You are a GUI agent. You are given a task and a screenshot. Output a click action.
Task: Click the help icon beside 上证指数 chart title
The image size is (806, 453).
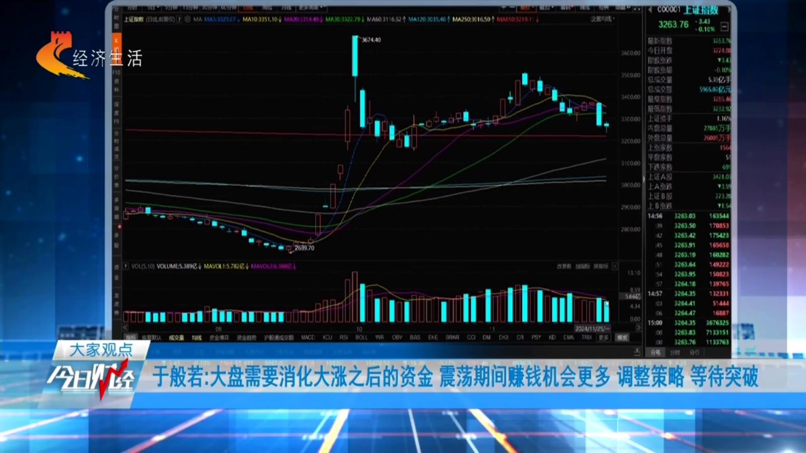[x=179, y=19]
